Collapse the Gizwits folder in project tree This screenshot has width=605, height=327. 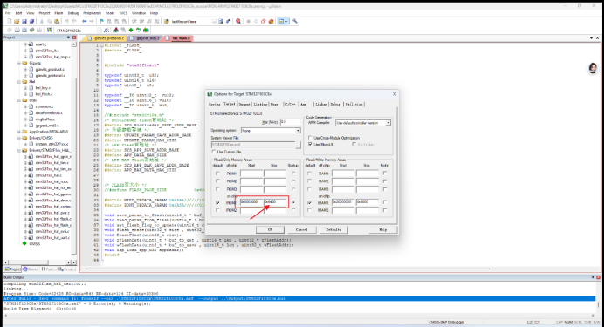pyautogui.click(x=19, y=63)
